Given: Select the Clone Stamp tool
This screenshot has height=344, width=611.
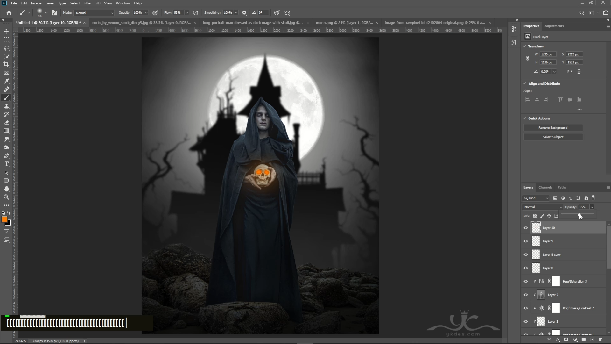Looking at the screenshot, I should (6, 106).
